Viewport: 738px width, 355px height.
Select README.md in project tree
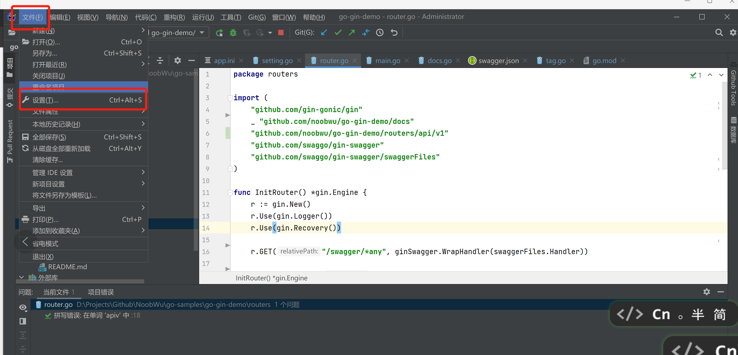tap(63, 267)
